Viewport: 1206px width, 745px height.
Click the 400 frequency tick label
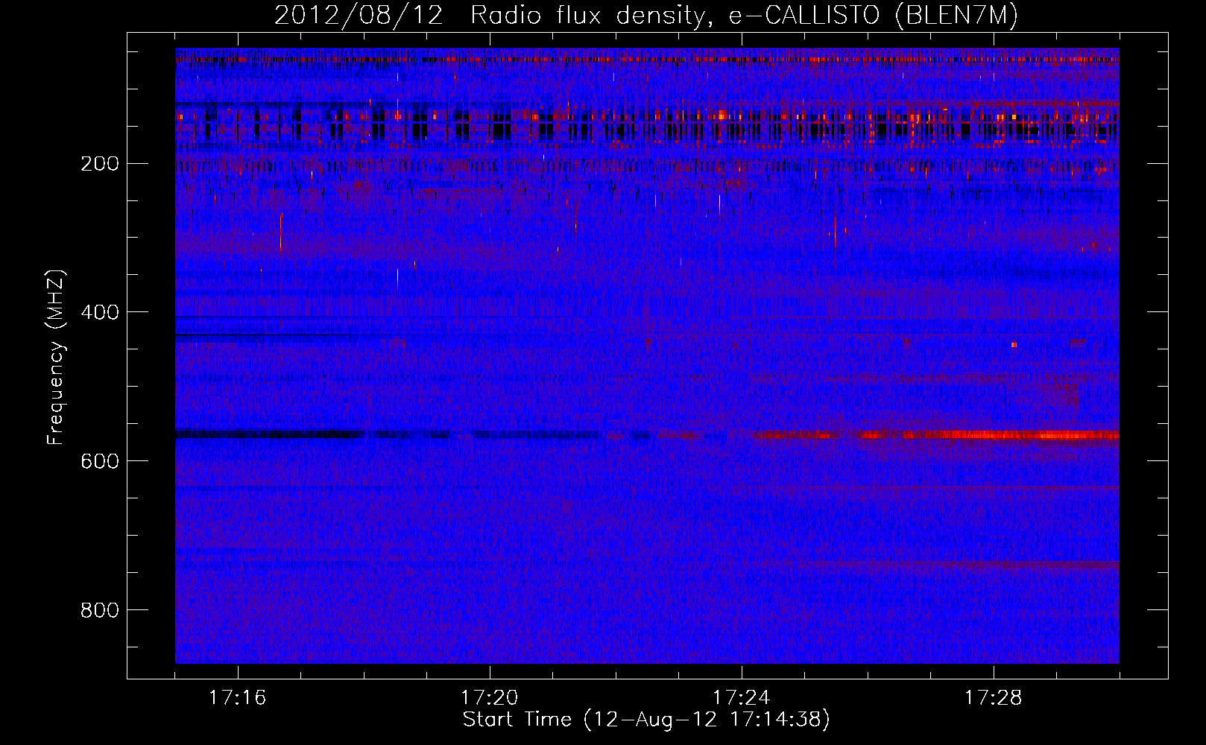[x=99, y=312]
